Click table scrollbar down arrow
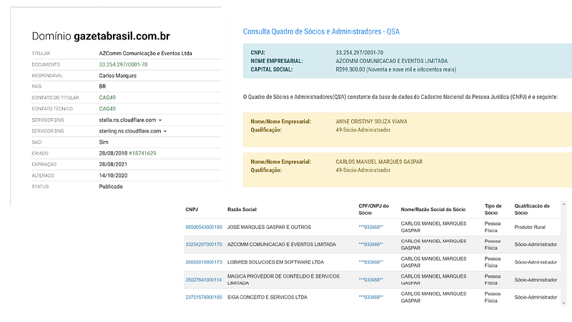Viewport: 572px width, 322px height. point(563,303)
